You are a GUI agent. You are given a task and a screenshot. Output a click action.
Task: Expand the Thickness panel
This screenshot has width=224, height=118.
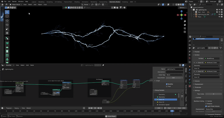pos(198,87)
